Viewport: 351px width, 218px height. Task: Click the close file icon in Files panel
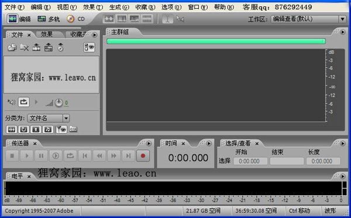(x=24, y=47)
